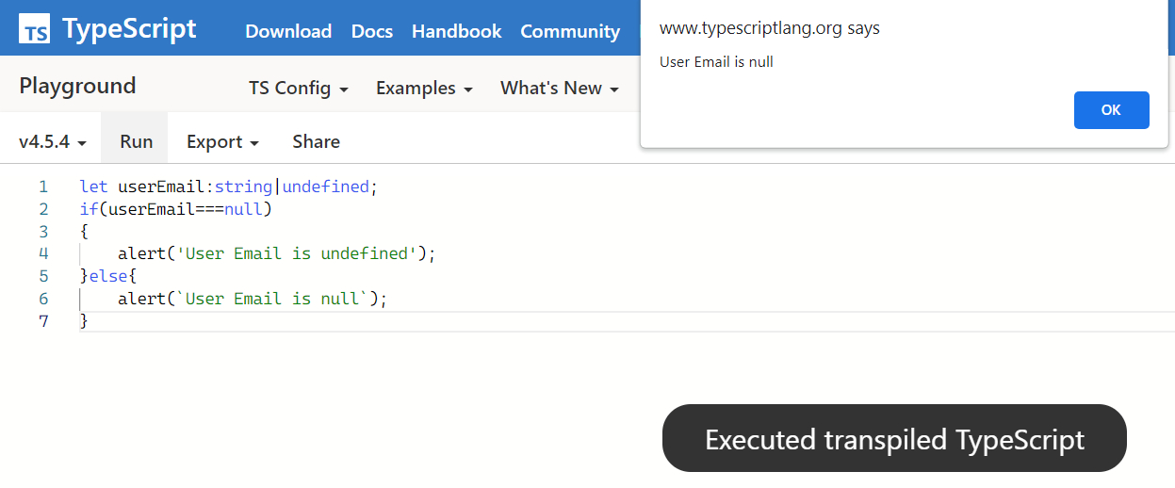Click the Playground heading text

pyautogui.click(x=77, y=86)
